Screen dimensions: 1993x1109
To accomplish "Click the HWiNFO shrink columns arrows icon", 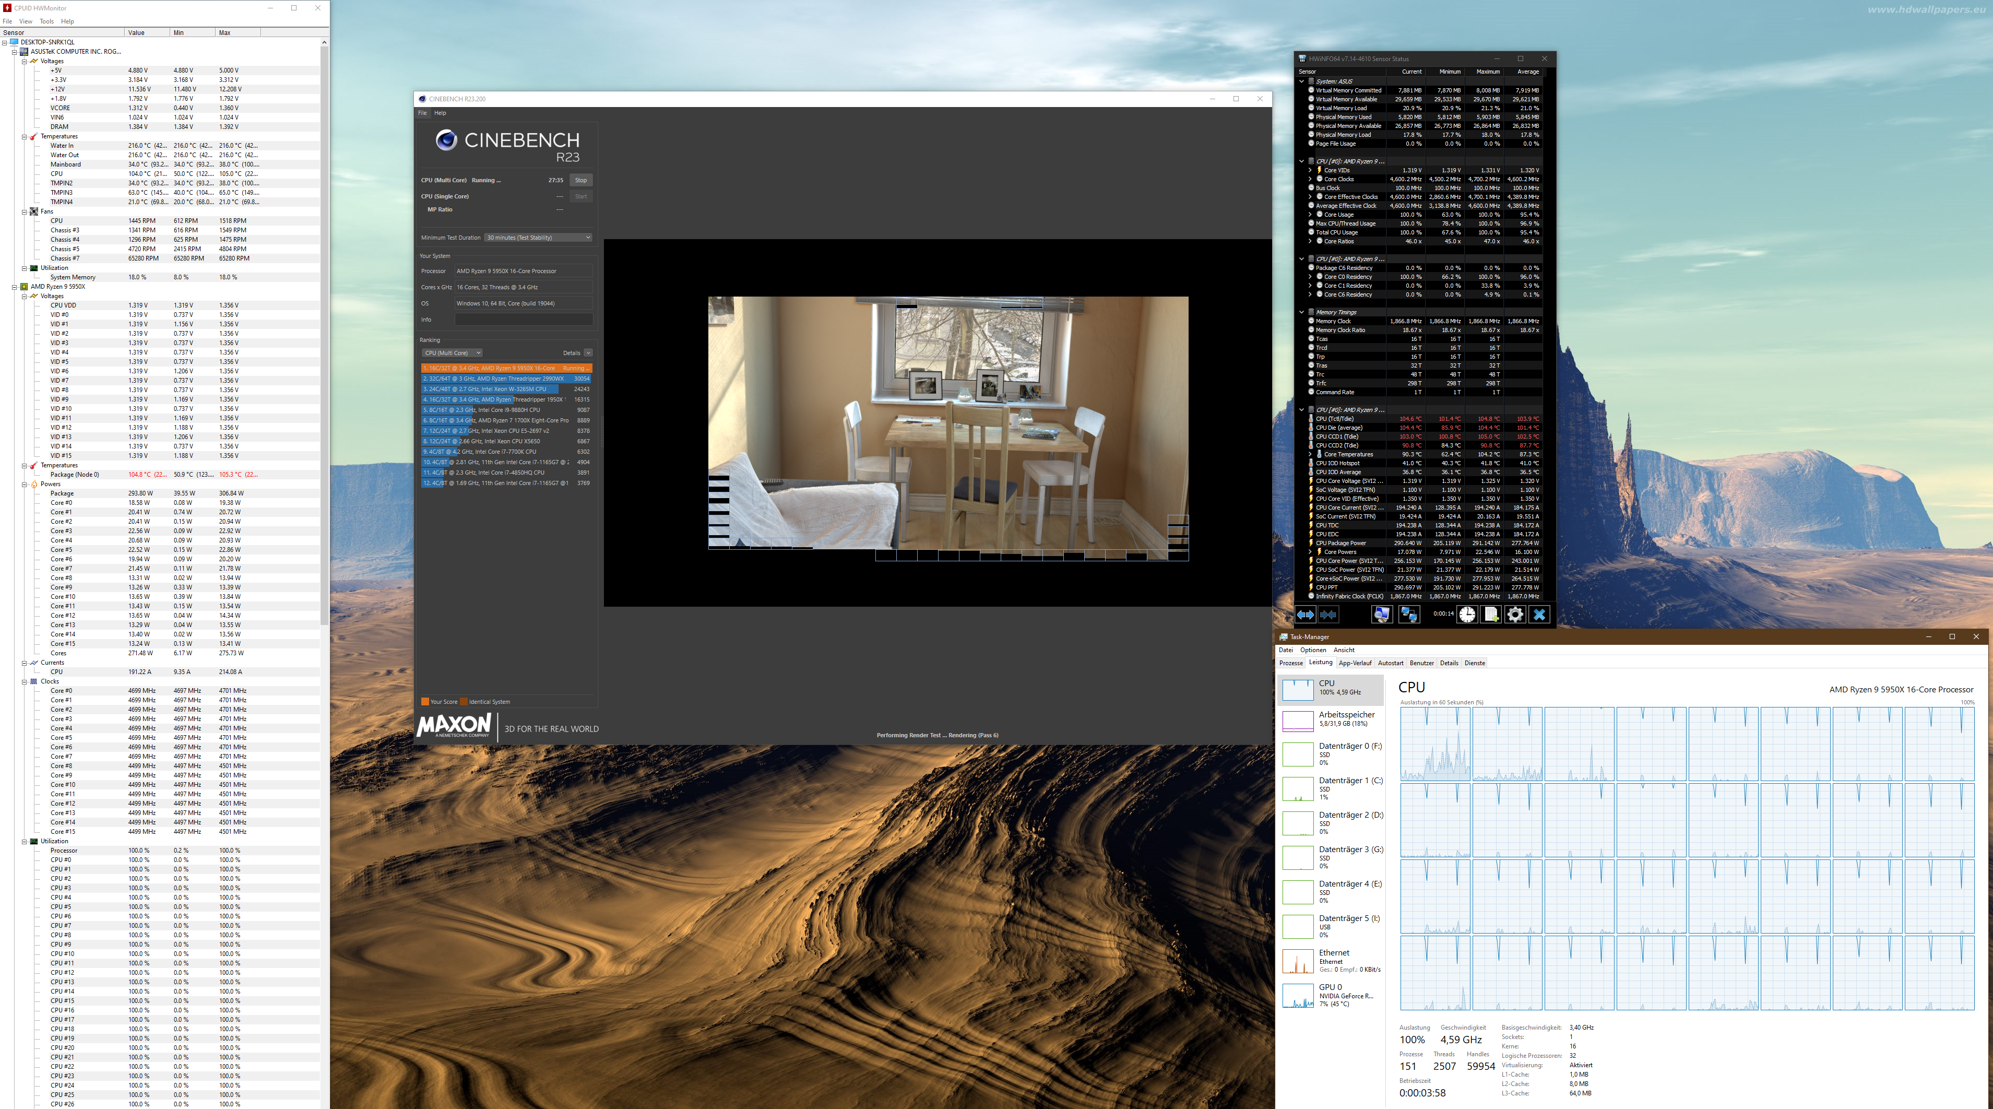I will [1327, 615].
